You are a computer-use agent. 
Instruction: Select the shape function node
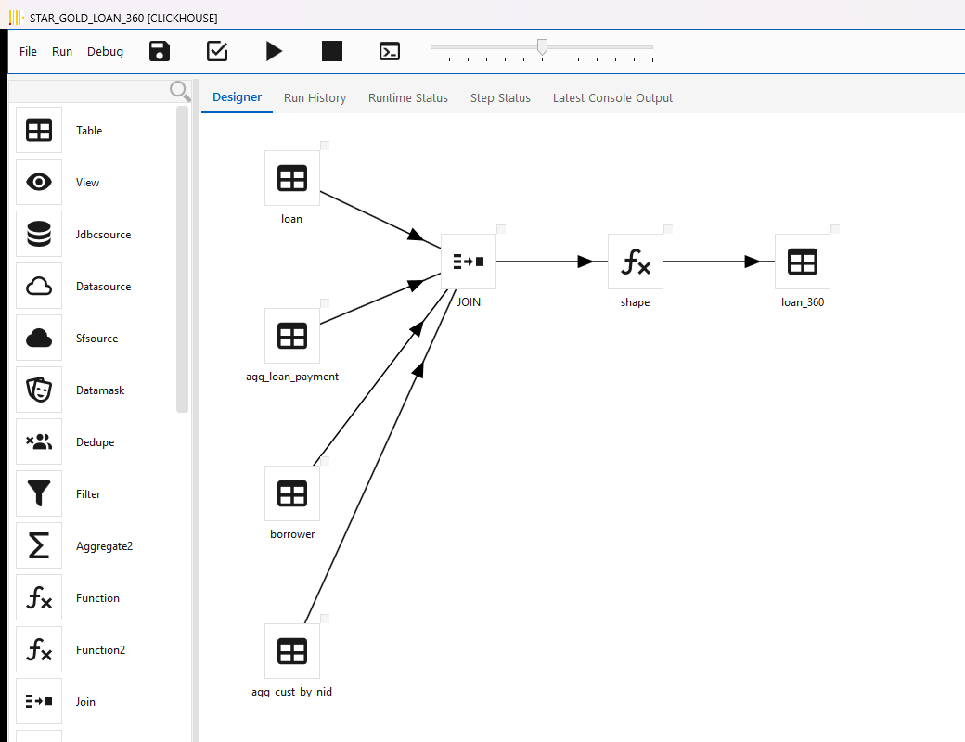click(x=635, y=262)
